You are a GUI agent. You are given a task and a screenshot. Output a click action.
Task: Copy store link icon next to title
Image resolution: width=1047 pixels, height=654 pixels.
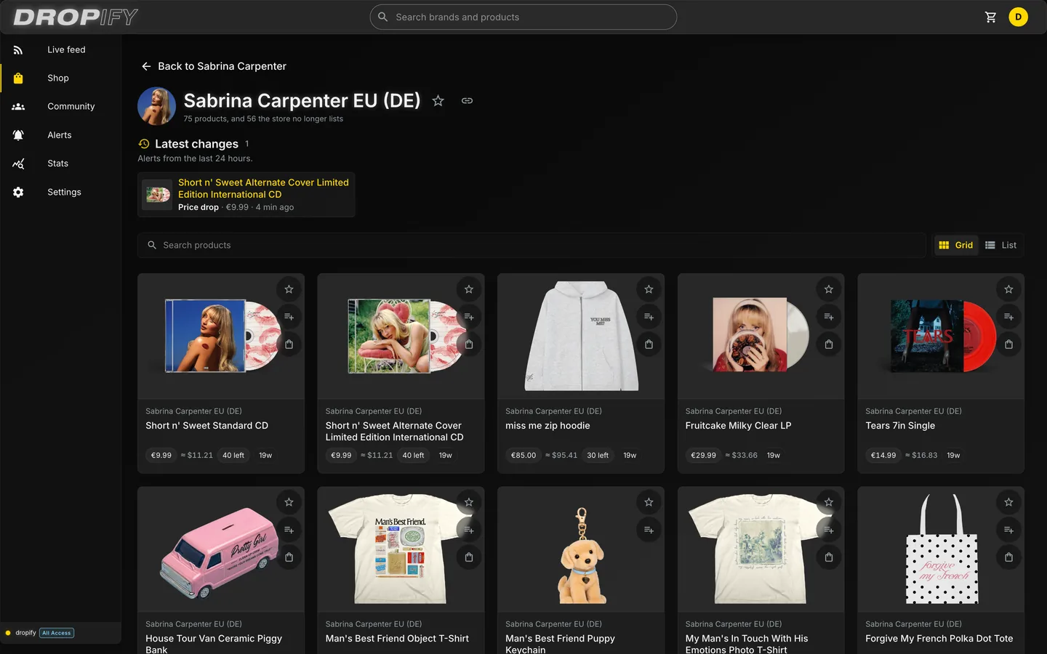467,101
